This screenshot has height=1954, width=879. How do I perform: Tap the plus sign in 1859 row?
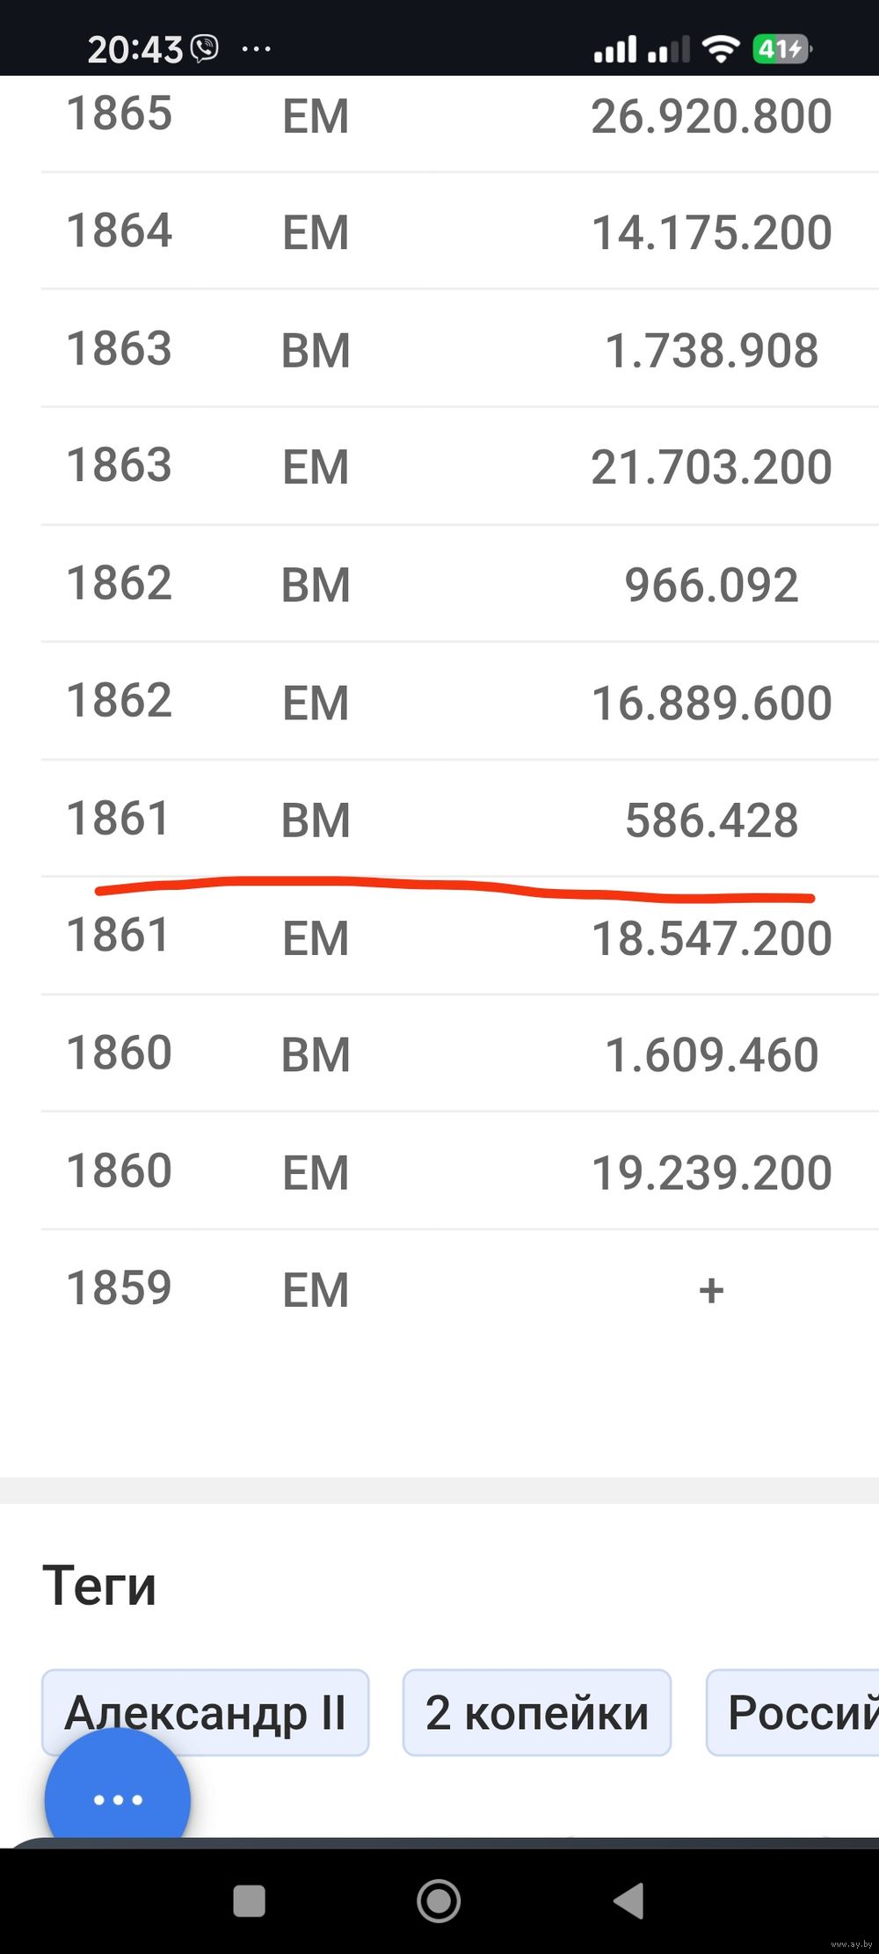(711, 1290)
